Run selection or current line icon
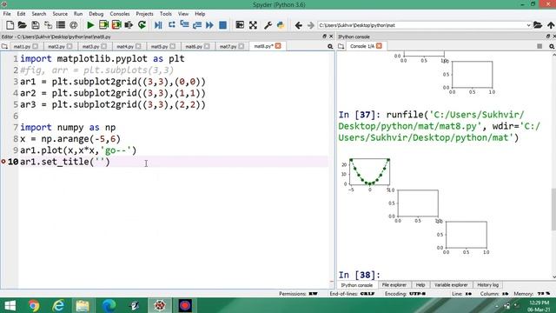 pos(129,25)
